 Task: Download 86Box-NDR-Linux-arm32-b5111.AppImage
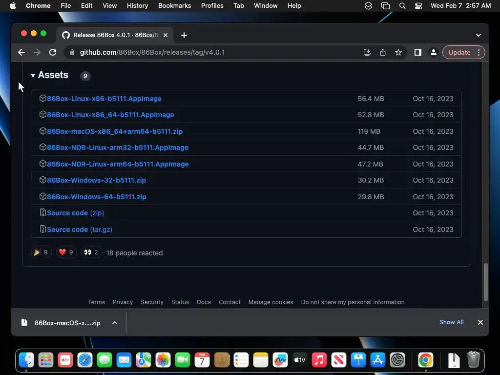click(x=118, y=147)
